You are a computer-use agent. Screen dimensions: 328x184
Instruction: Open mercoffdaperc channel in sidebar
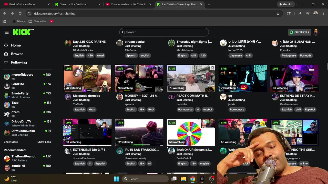click(27, 76)
